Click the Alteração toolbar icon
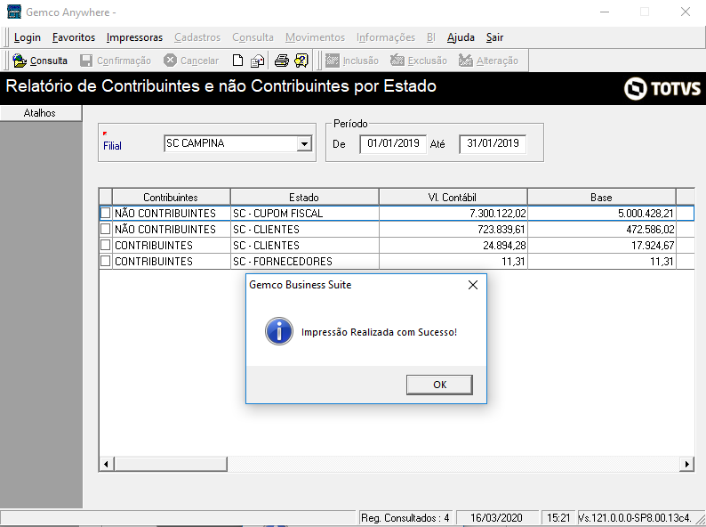The height and width of the screenshot is (527, 706). tap(466, 61)
